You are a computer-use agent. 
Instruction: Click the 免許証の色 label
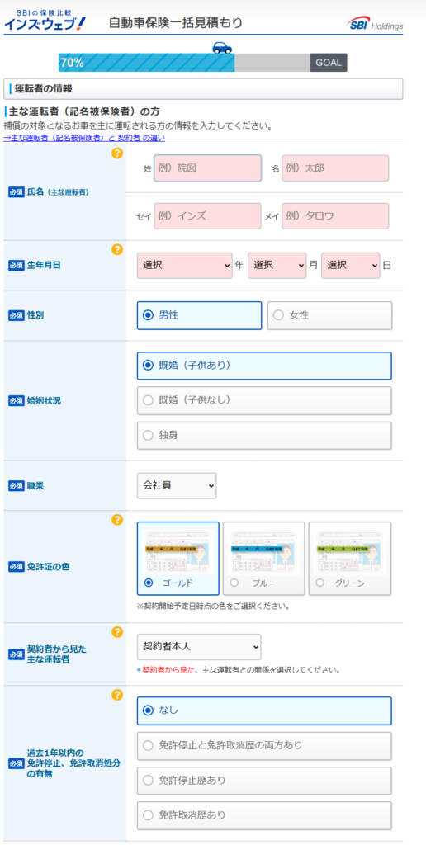47,567
